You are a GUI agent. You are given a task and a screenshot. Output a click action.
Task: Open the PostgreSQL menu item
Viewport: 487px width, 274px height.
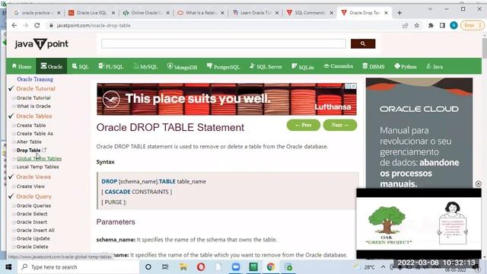click(x=223, y=66)
